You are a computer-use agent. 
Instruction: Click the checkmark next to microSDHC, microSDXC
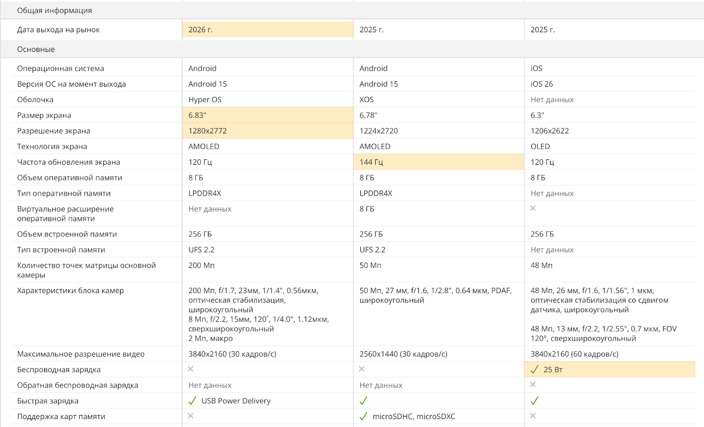363,416
